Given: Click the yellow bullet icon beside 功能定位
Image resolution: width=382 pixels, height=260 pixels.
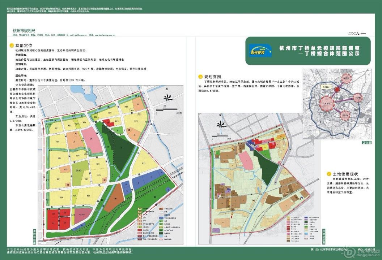Looking at the screenshot, I should 12,46.
